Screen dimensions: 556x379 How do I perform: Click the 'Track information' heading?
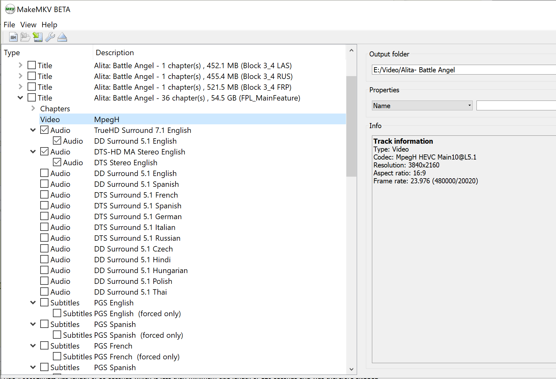(403, 141)
